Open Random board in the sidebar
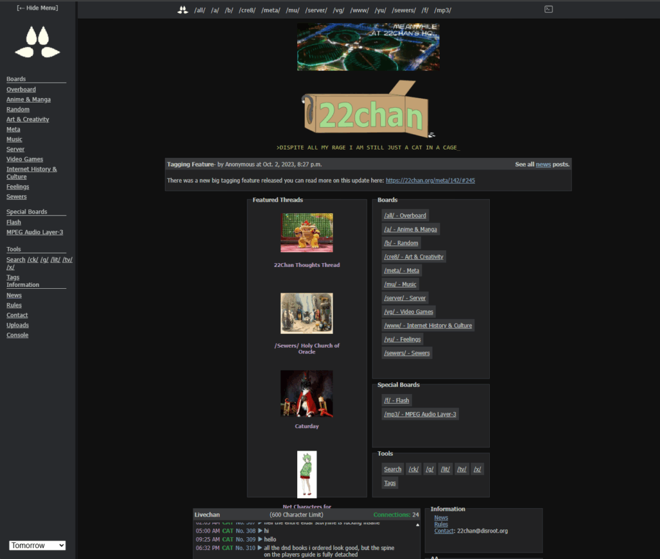660x559 pixels. [18, 110]
